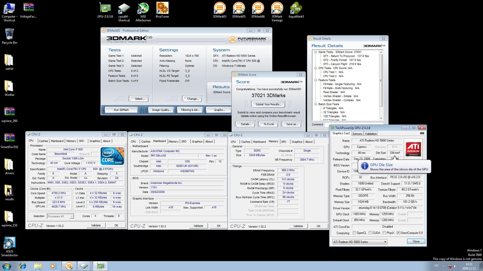Open Windows Media Player from the taskbar
Image resolution: width=483 pixels, height=271 pixels.
tap(53, 266)
